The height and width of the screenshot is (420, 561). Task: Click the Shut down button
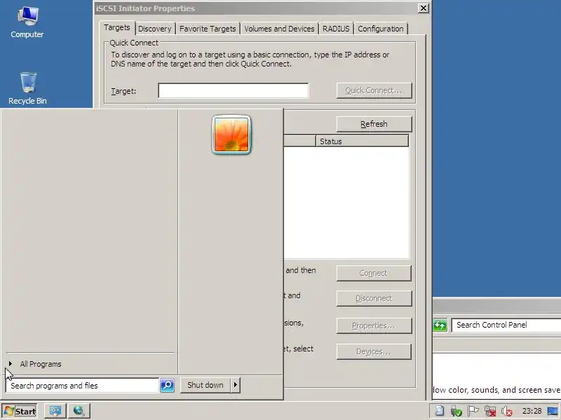point(205,385)
